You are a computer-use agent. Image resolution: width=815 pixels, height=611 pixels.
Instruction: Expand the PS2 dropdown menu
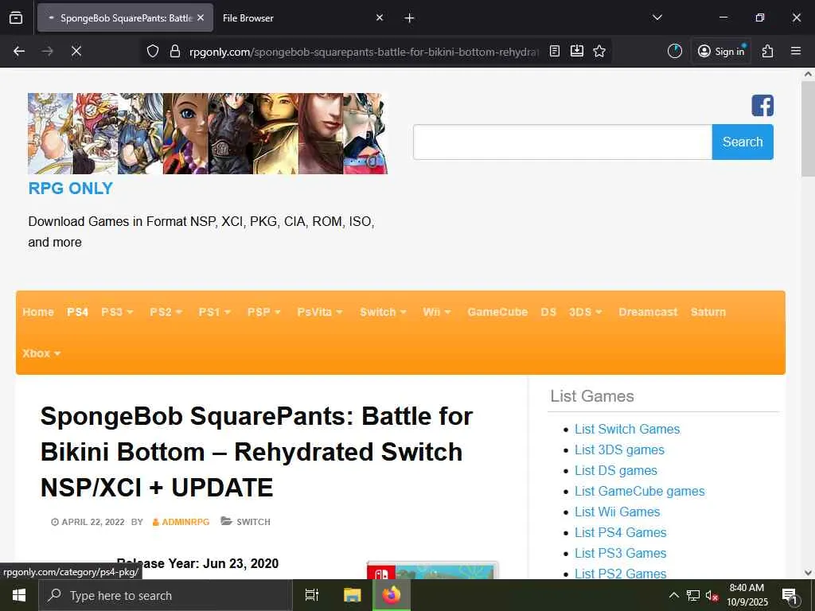166,312
